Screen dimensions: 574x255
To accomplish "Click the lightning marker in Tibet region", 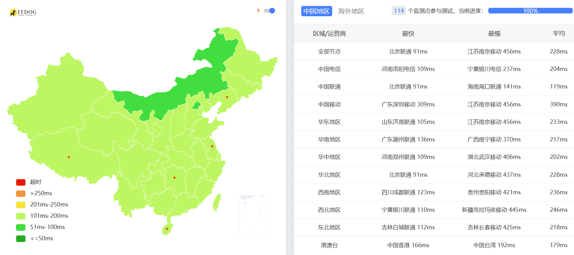I will click(69, 157).
